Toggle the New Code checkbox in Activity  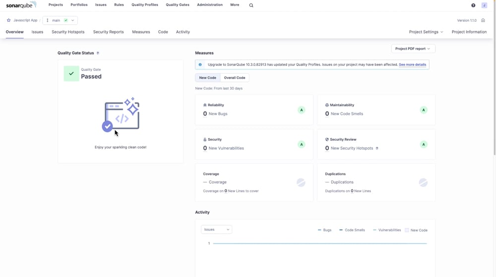click(x=407, y=230)
